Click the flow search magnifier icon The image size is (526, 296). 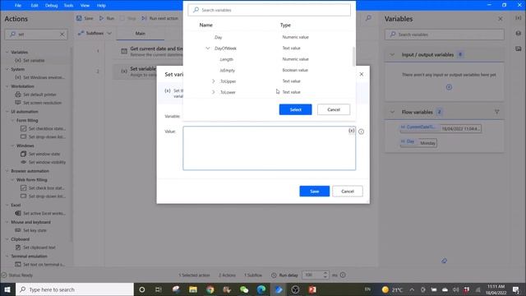tap(368, 18)
